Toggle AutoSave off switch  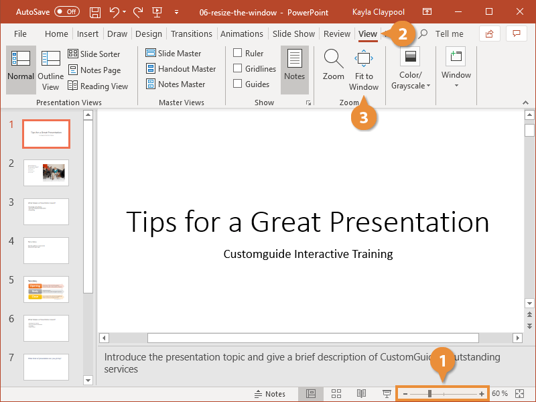(x=66, y=11)
